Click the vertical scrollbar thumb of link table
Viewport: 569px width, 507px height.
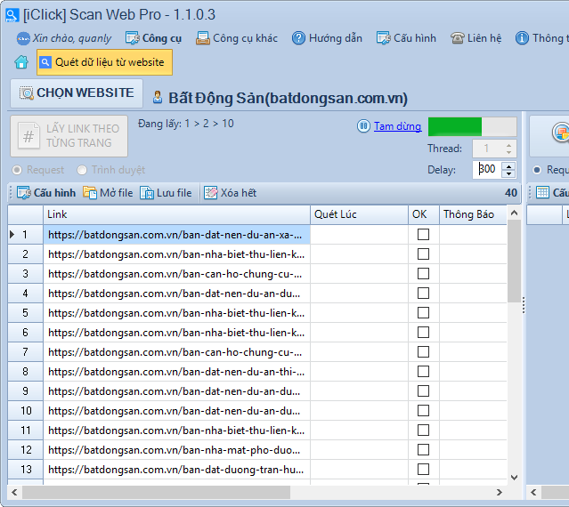(x=514, y=261)
